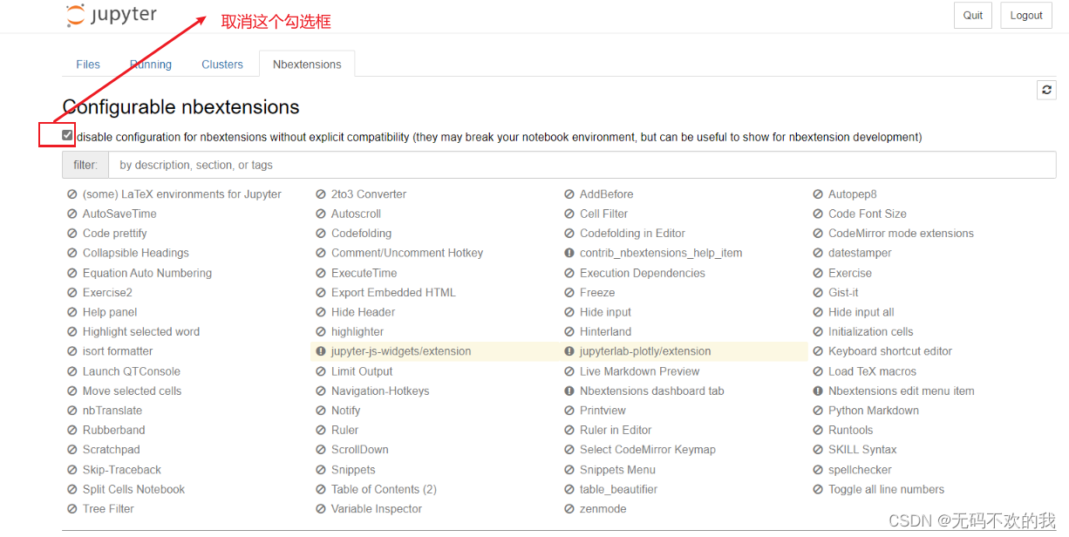Click ban icon beside ExecuteTime
Image resolution: width=1069 pixels, height=537 pixels.
click(321, 273)
